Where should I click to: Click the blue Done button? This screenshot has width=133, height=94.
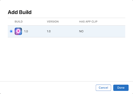(121, 88)
